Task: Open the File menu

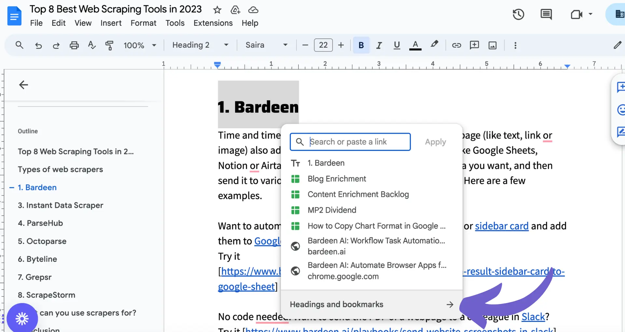Action: point(36,23)
